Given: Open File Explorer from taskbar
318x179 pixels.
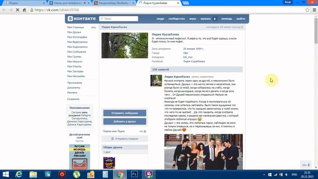Looking at the screenshot, I should click(33, 175).
